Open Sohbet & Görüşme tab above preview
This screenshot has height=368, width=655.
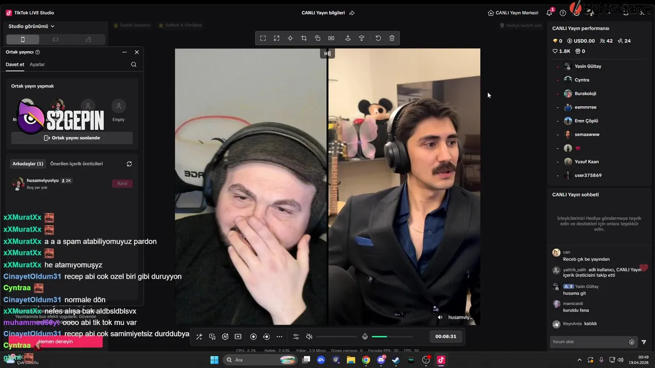pyautogui.click(x=180, y=25)
